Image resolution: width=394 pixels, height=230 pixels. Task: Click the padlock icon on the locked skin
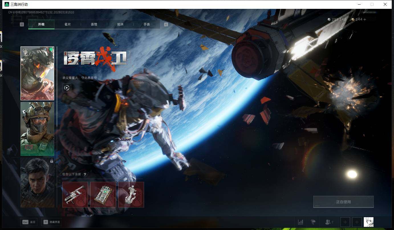point(52,161)
